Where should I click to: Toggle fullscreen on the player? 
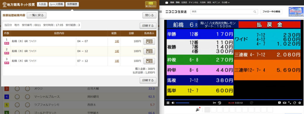[289, 103]
